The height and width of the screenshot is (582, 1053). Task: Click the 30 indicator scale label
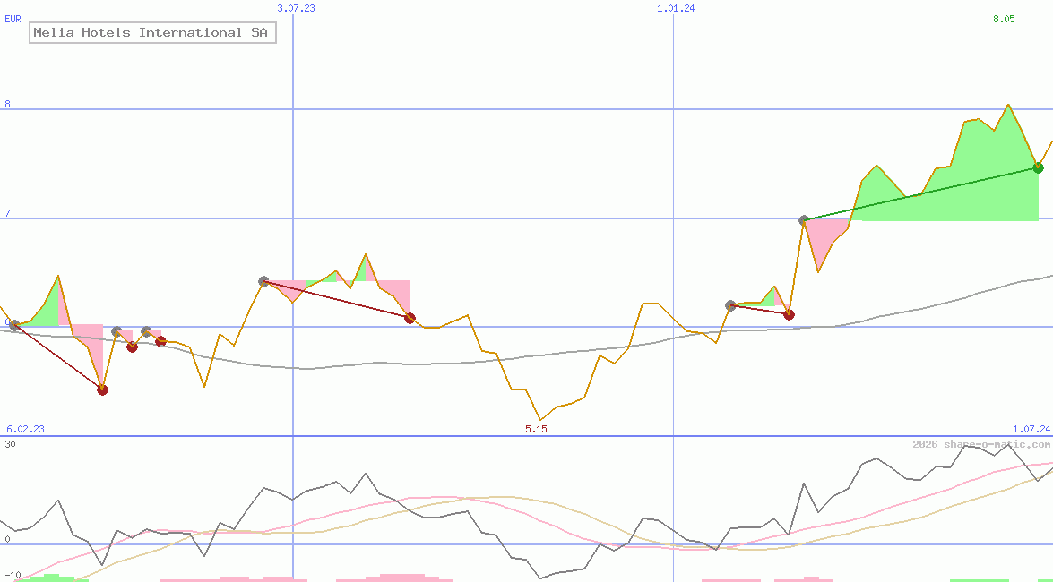(x=10, y=444)
